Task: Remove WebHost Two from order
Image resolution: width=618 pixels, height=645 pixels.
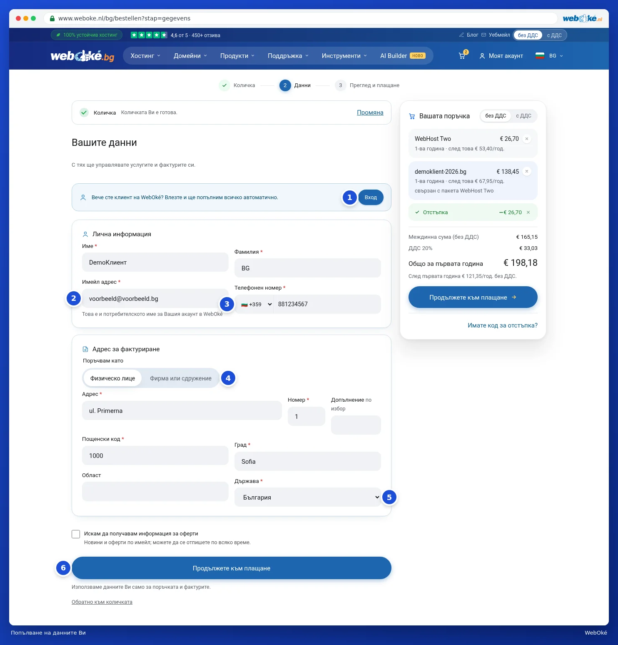Action: [x=527, y=139]
